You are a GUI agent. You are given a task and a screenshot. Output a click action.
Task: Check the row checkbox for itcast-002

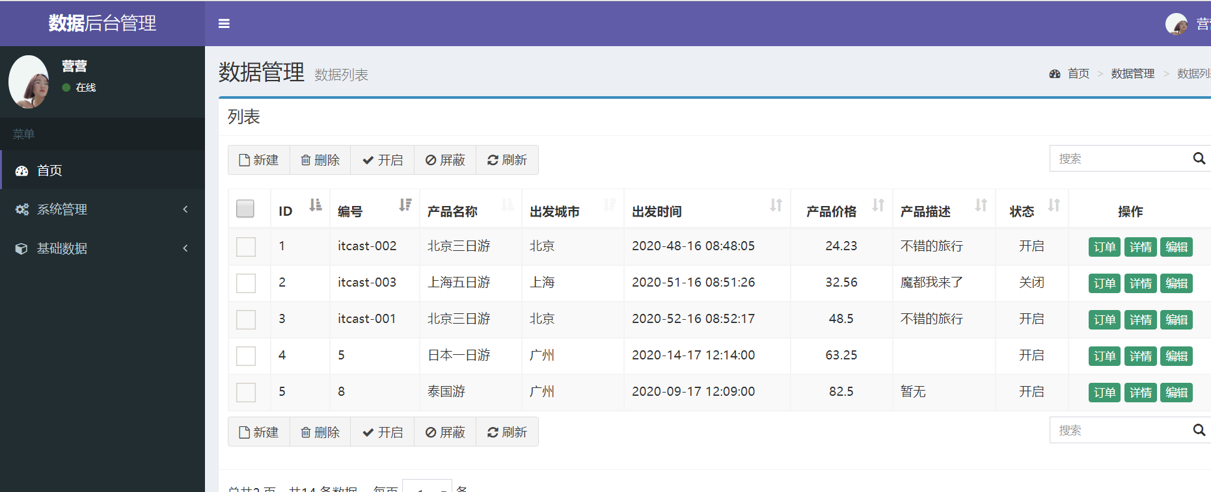246,247
